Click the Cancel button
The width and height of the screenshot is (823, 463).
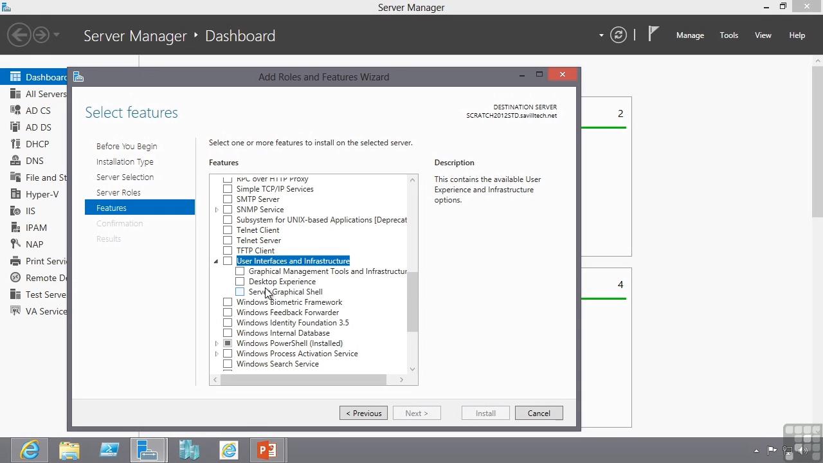[x=539, y=413]
